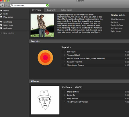Viewport: 129px width, 117px height.
Task: Open similar artist Tyler James
Action: pos(116,31)
